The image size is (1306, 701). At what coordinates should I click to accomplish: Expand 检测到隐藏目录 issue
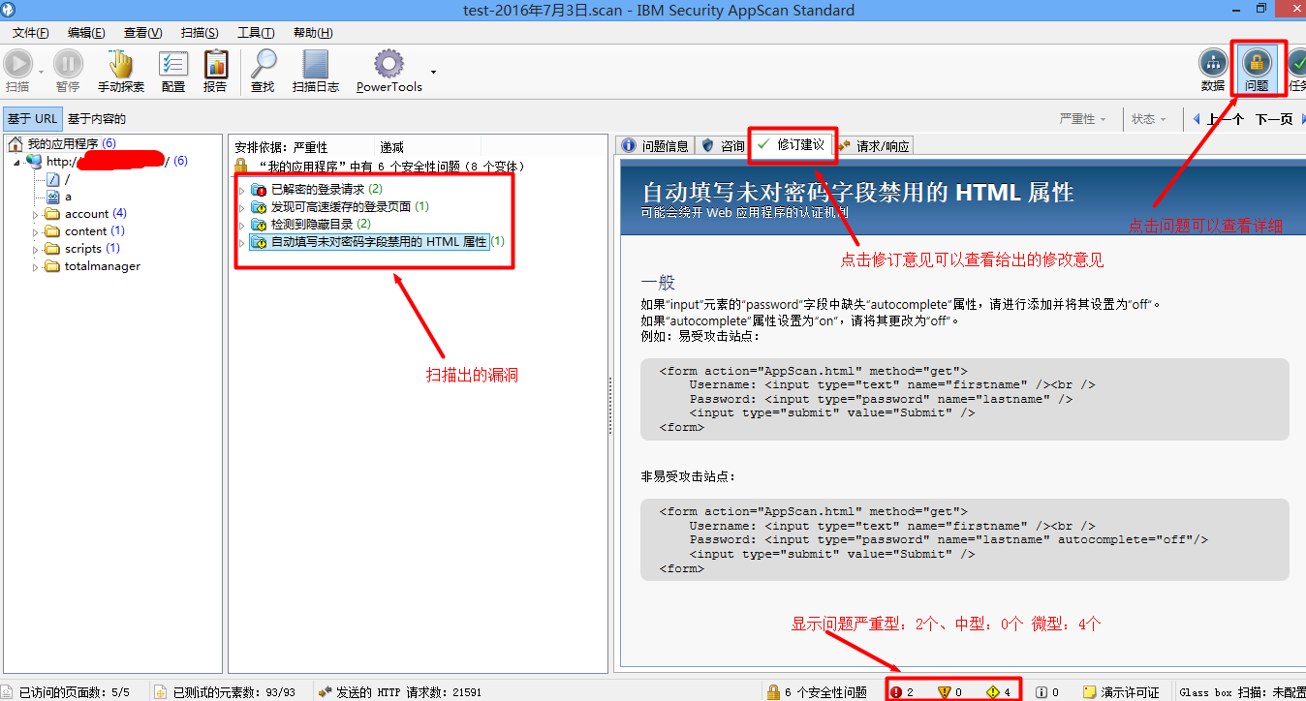tap(242, 224)
